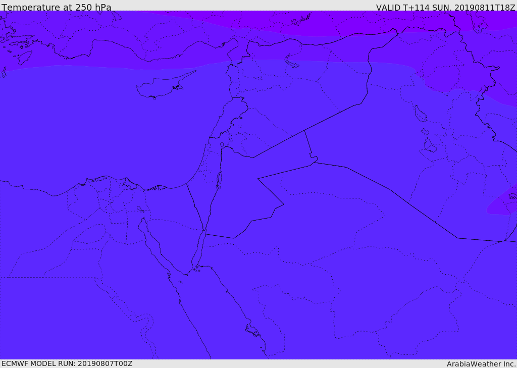Screen dimensions: 517x368
Task: Click Lake Assad in northern Syria
Action: [x=292, y=62]
